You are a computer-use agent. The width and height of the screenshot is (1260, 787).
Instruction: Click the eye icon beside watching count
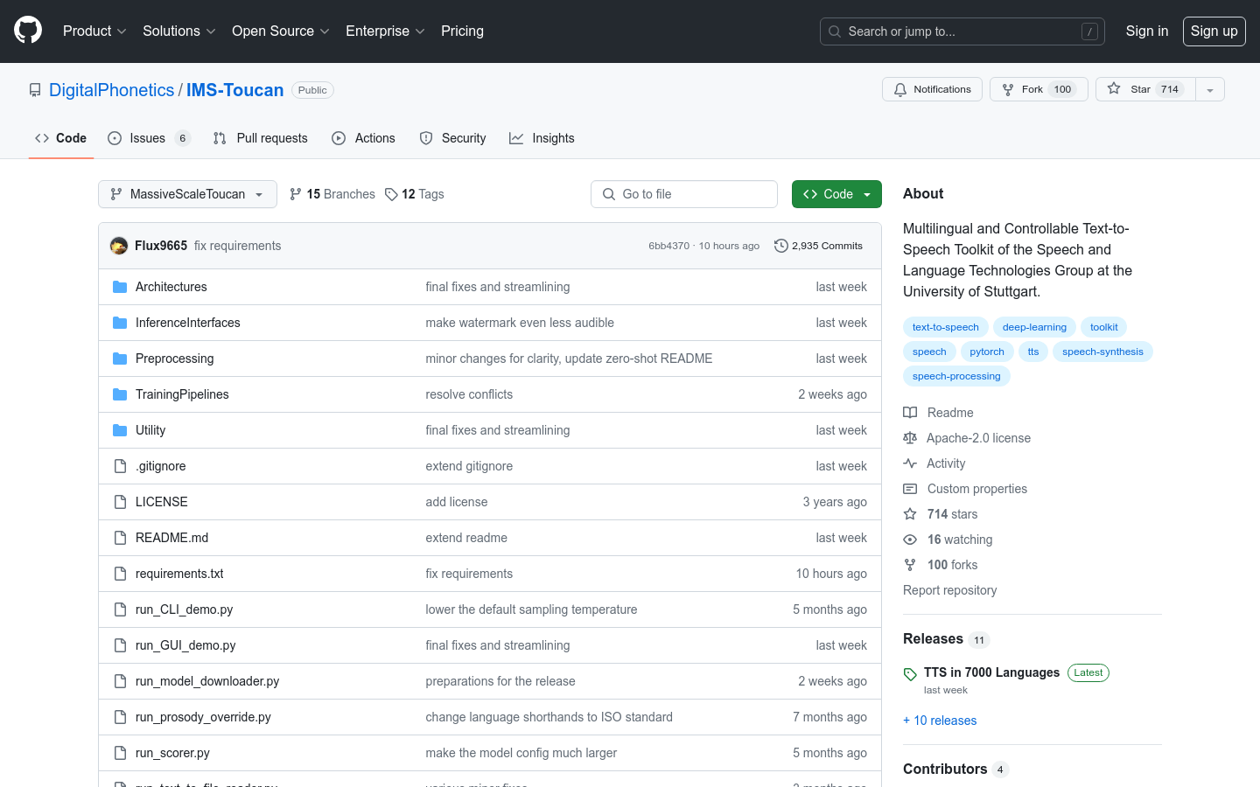[910, 540]
